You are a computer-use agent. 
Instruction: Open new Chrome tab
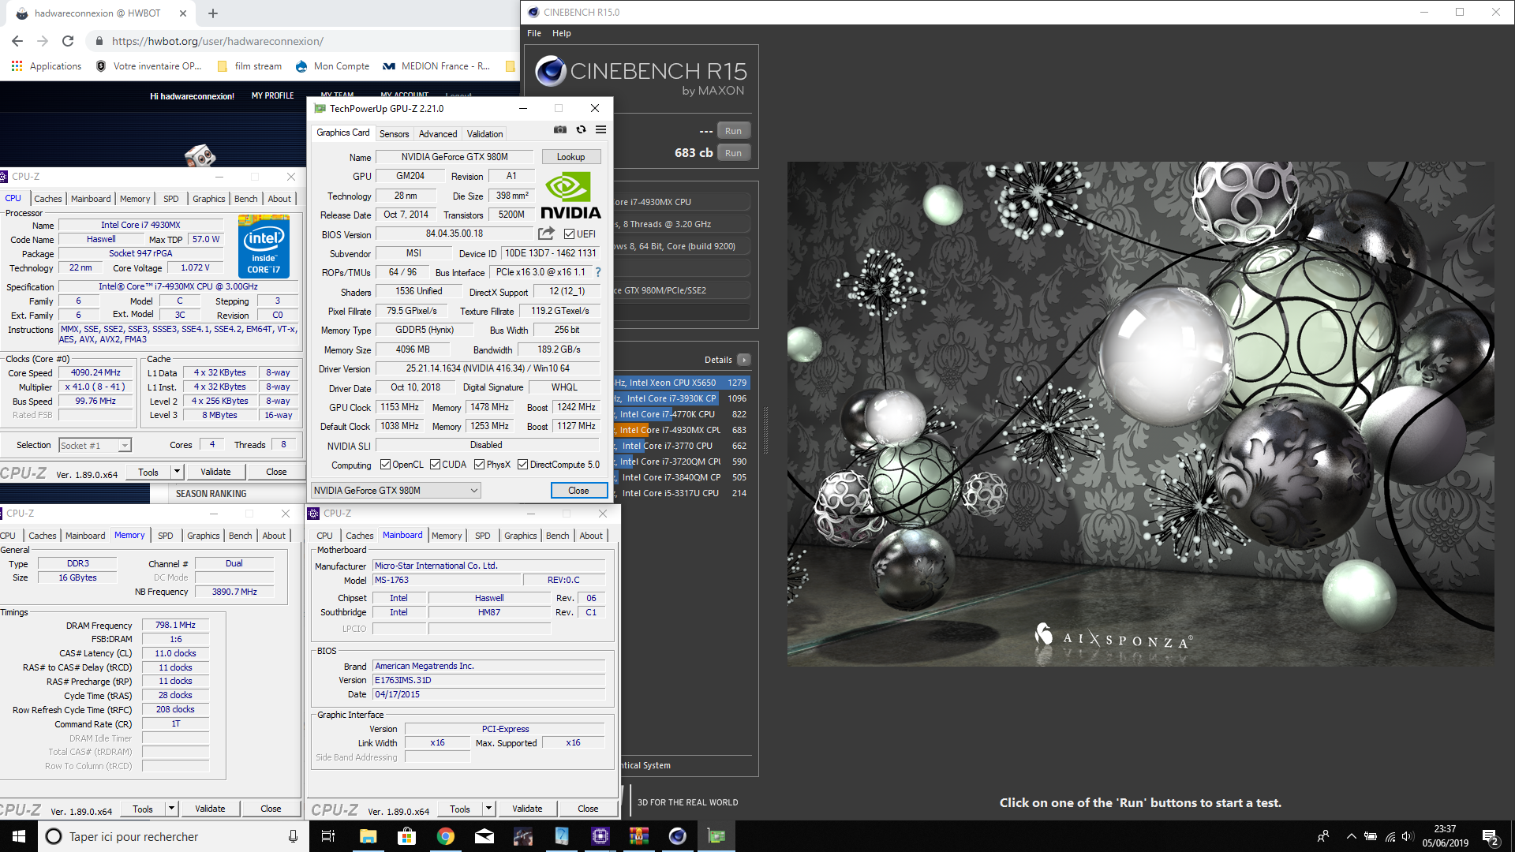coord(213,13)
